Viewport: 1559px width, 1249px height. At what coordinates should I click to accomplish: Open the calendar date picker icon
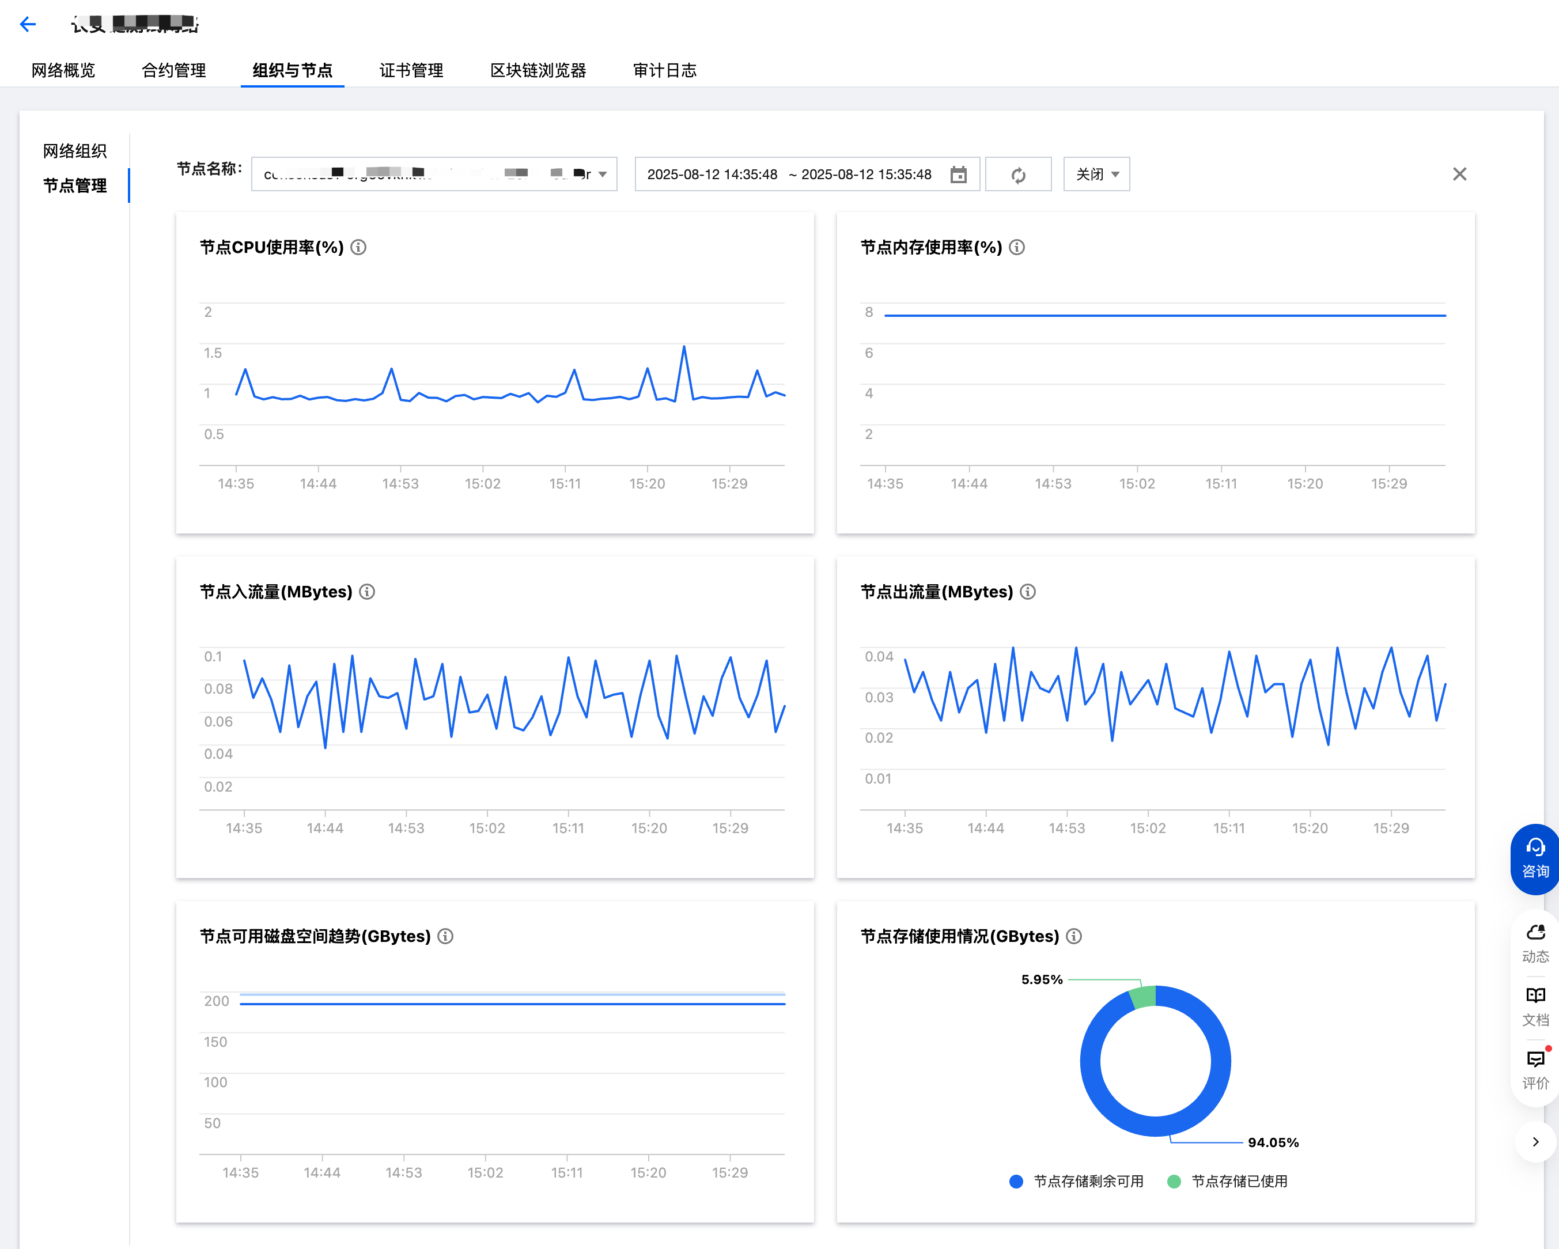point(958,175)
